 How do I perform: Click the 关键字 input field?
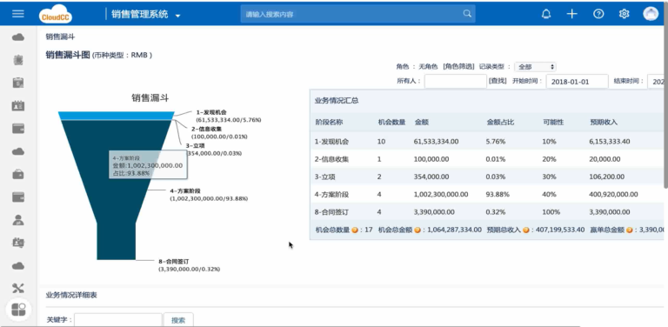118,320
